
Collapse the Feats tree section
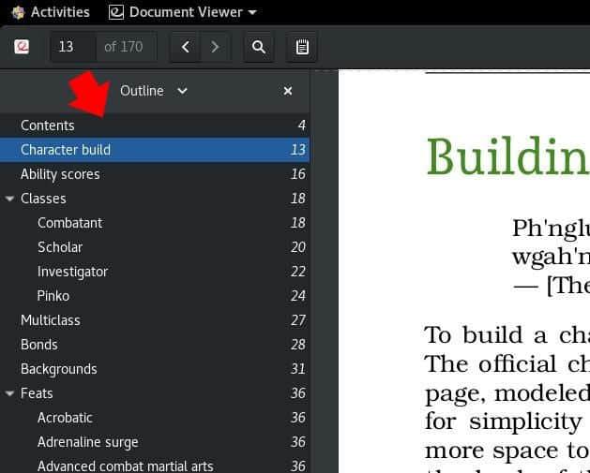9,393
